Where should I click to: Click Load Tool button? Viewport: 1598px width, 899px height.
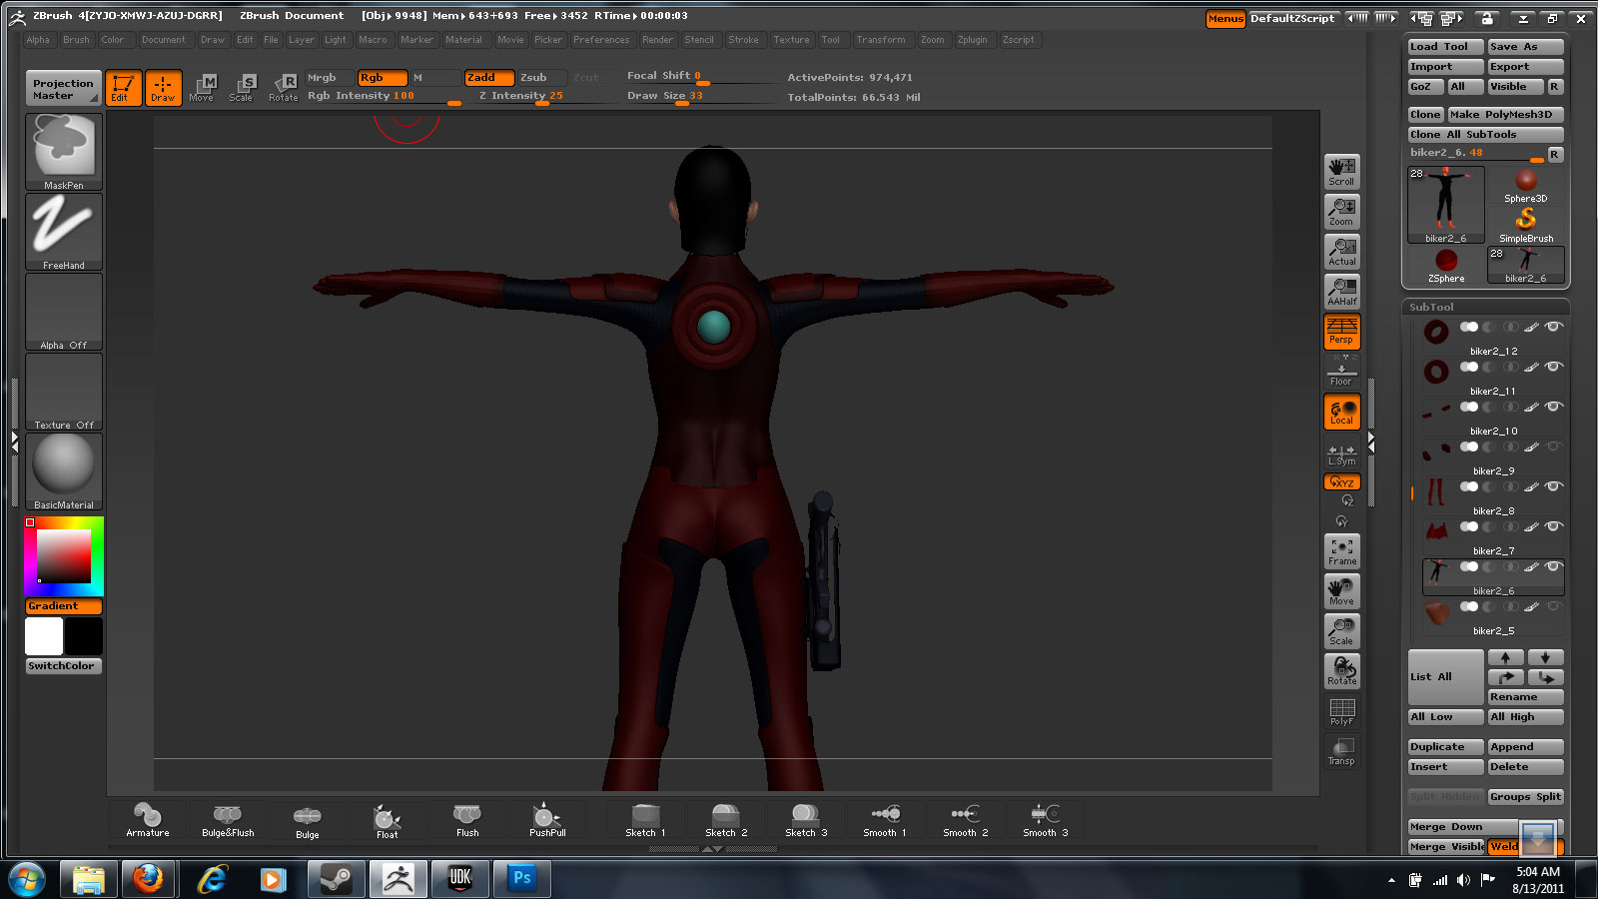click(1445, 47)
